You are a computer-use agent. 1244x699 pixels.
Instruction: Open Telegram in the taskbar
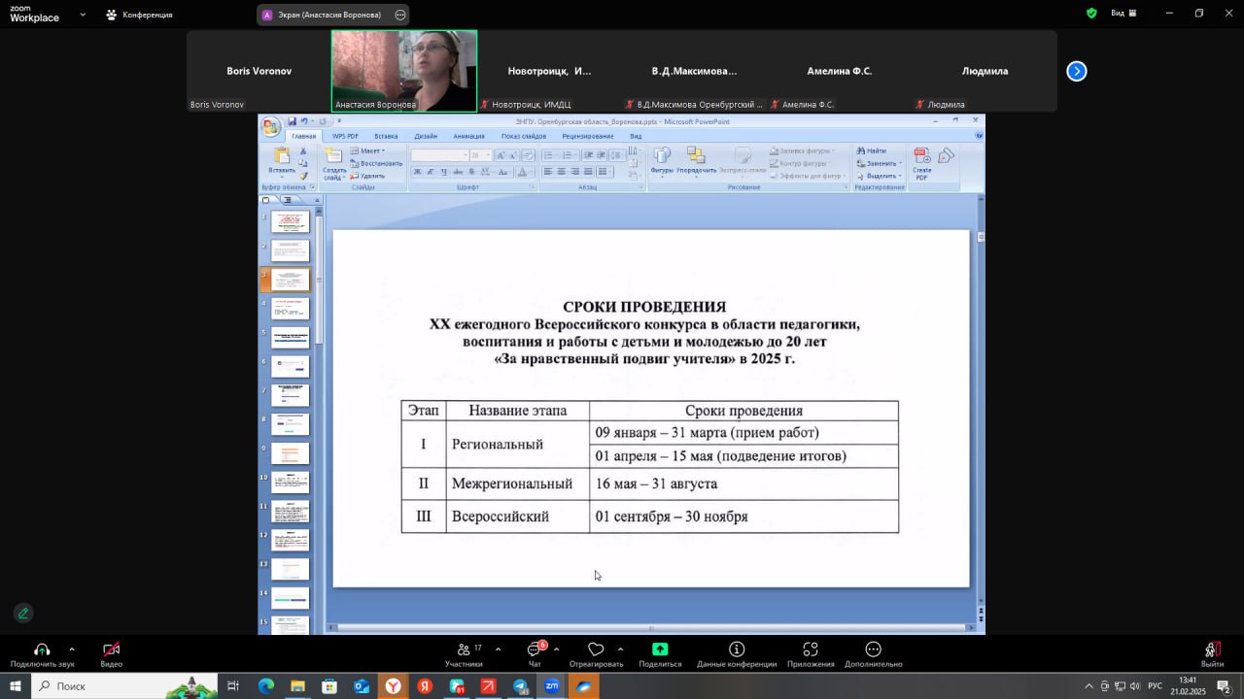click(x=520, y=686)
